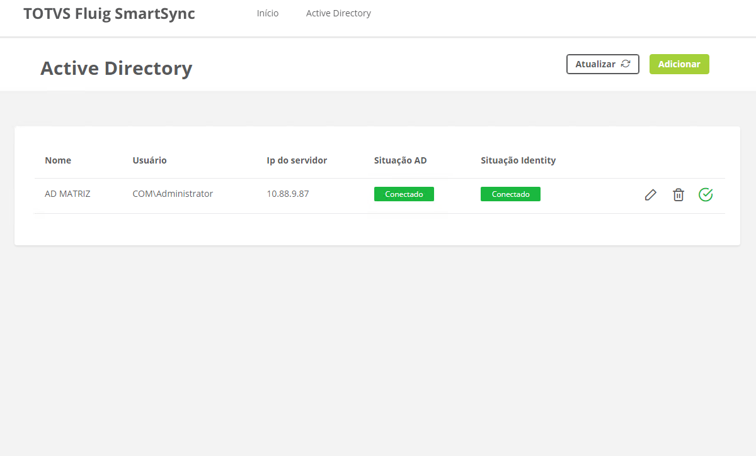The image size is (756, 456).
Task: Click the TOTVS Fluig SmartSync title
Action: (x=109, y=14)
